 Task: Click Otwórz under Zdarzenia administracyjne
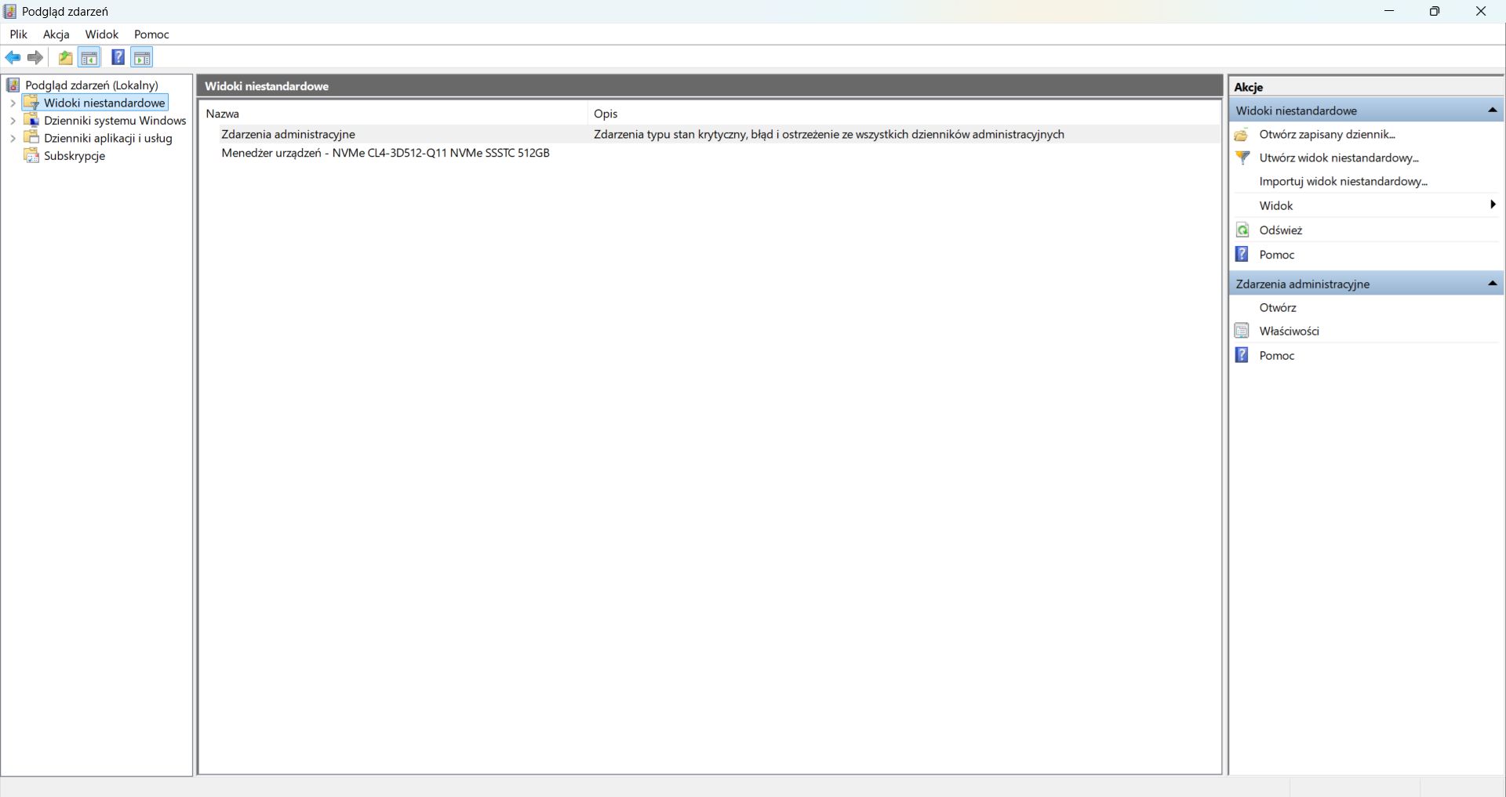[1278, 307]
